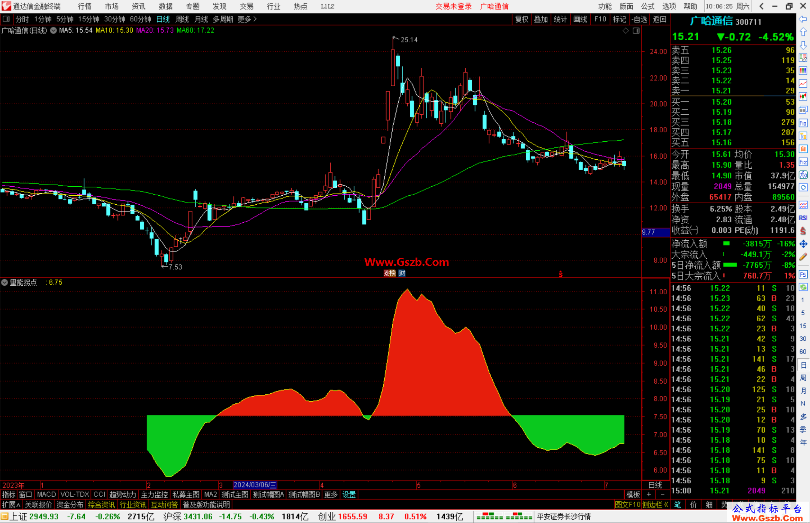Open the FS sidebar icon
The height and width of the screenshot is (523, 810).
point(803,274)
